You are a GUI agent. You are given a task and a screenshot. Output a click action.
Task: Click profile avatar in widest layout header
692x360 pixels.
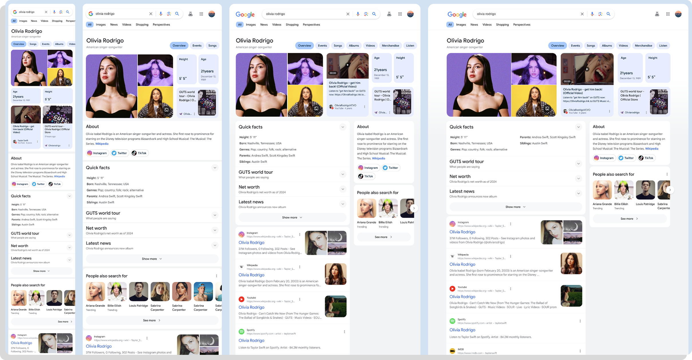tap(678, 14)
